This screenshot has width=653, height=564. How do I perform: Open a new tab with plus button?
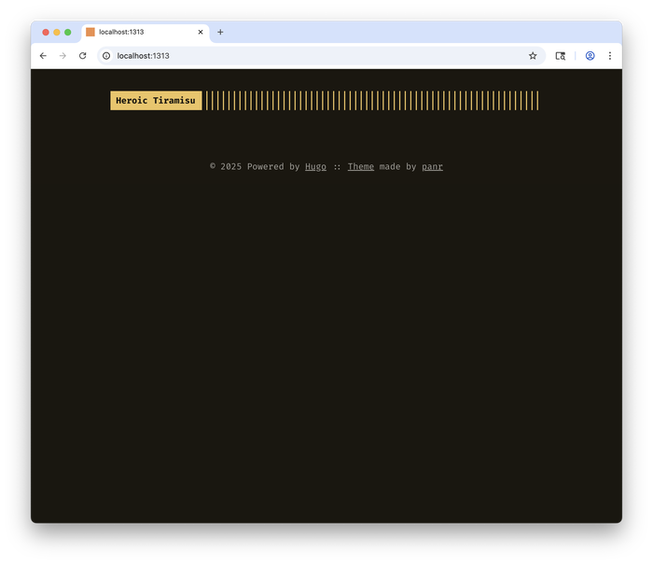(220, 32)
